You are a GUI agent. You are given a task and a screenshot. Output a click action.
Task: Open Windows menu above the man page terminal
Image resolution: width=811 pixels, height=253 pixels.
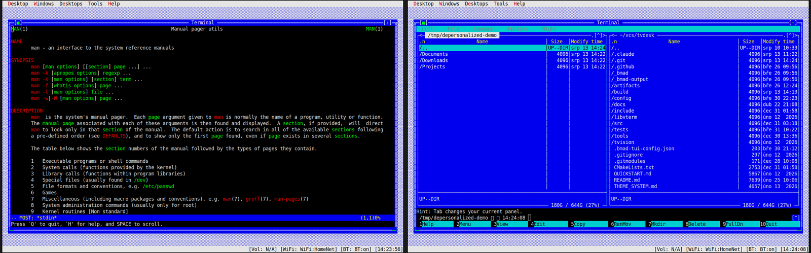[x=44, y=4]
